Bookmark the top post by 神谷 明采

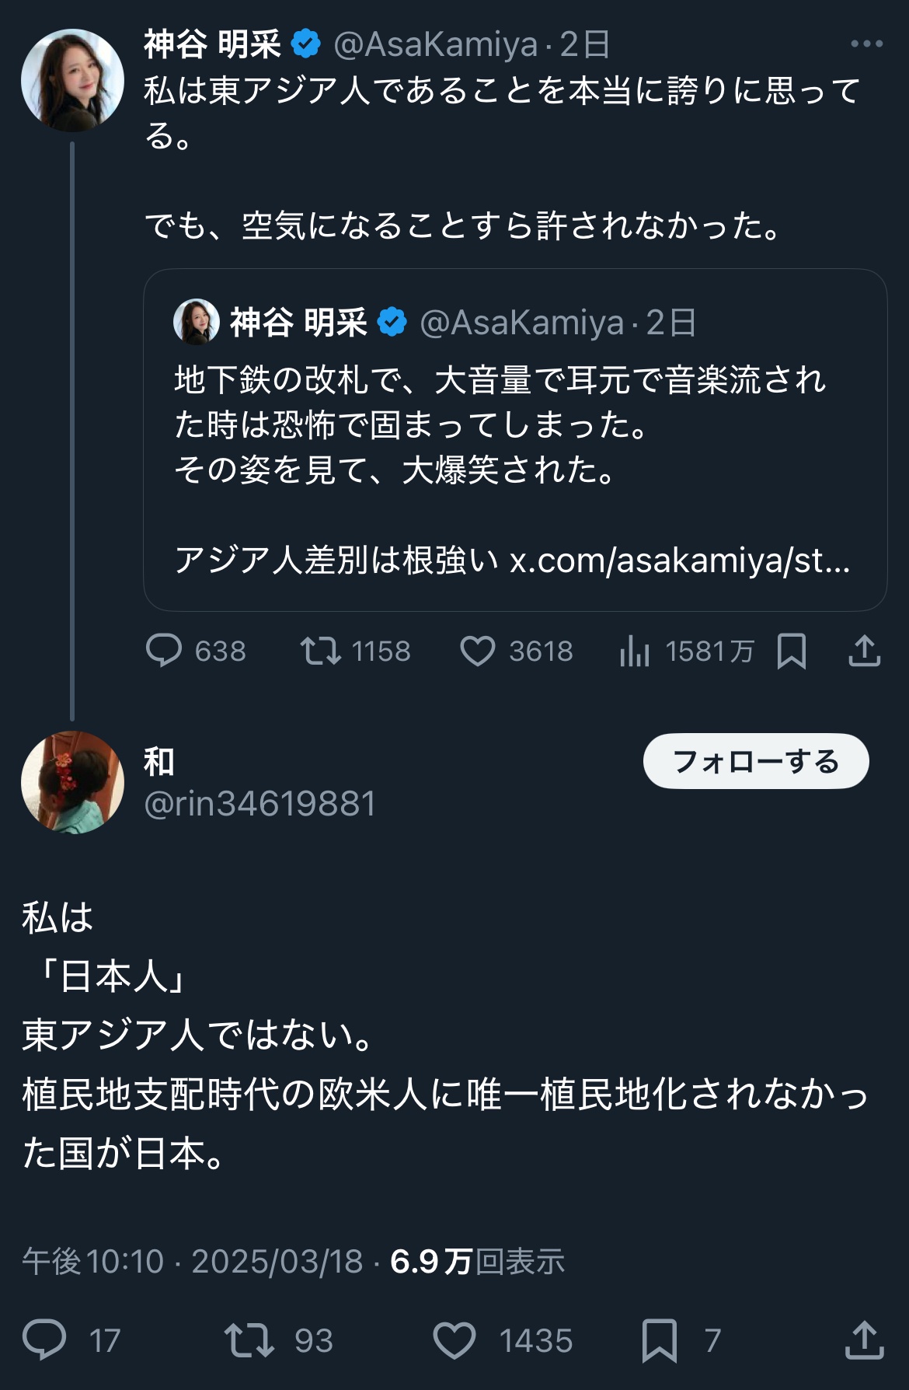[791, 651]
